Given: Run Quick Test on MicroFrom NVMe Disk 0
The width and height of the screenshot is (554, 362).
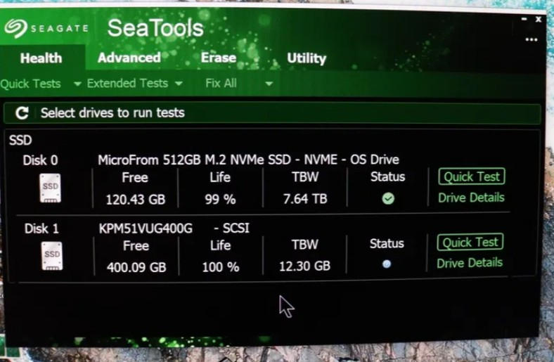Looking at the screenshot, I should [471, 177].
